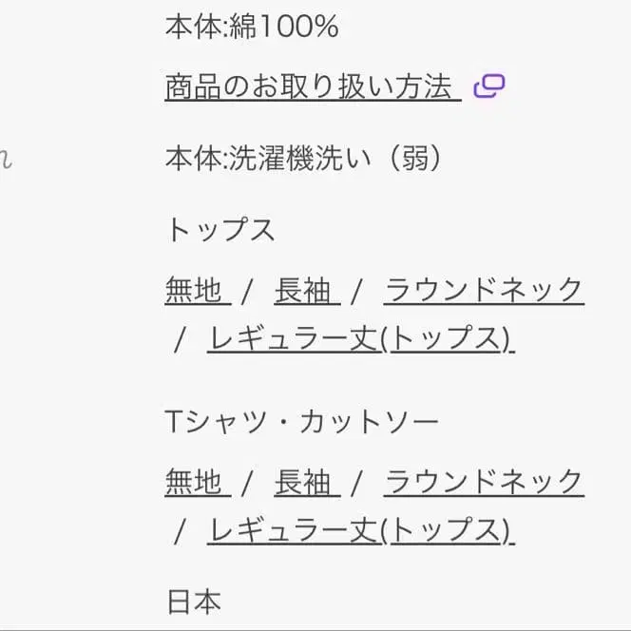Click the purple external-window icon

(489, 86)
